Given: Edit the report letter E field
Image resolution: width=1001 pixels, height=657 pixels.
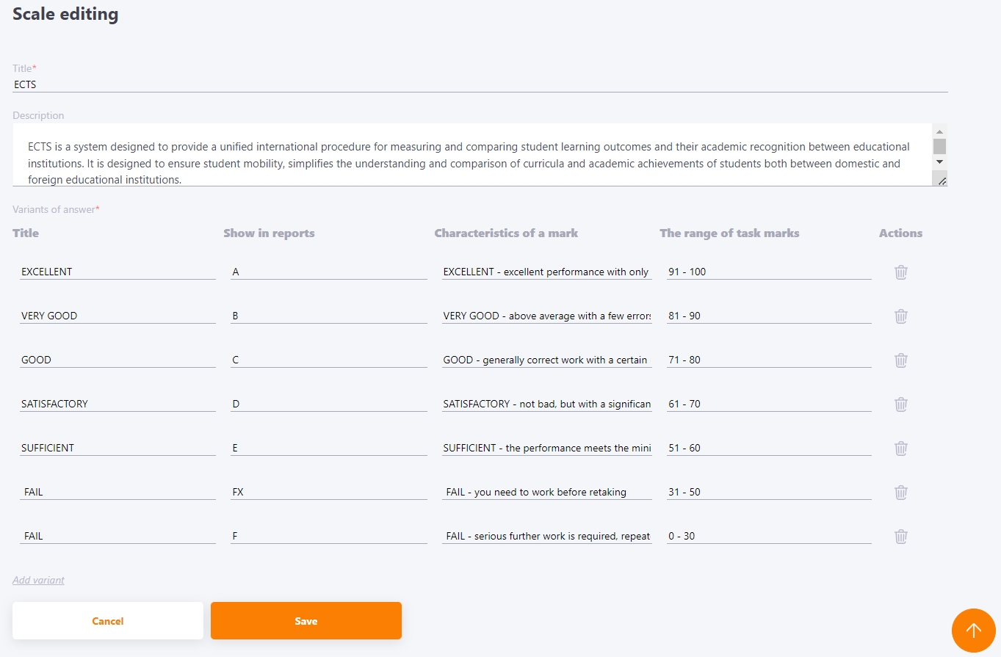Looking at the screenshot, I should (x=329, y=448).
